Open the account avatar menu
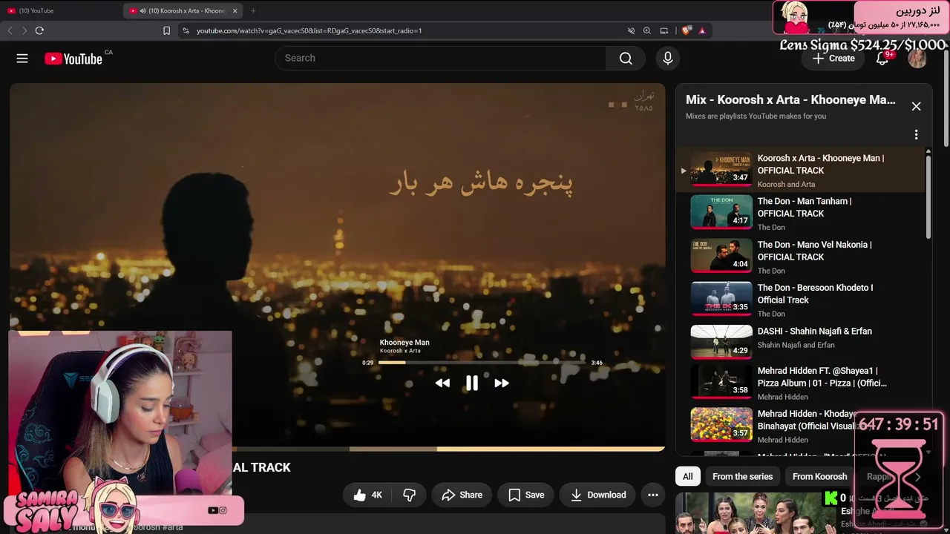This screenshot has height=534, width=950. 917,59
